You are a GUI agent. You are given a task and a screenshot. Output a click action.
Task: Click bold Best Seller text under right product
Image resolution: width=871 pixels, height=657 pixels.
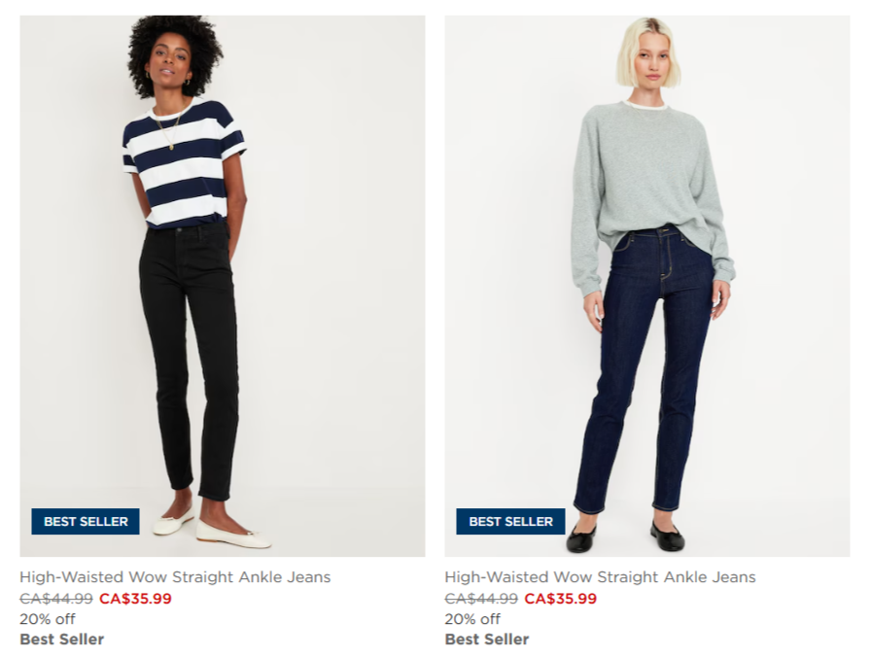487,640
